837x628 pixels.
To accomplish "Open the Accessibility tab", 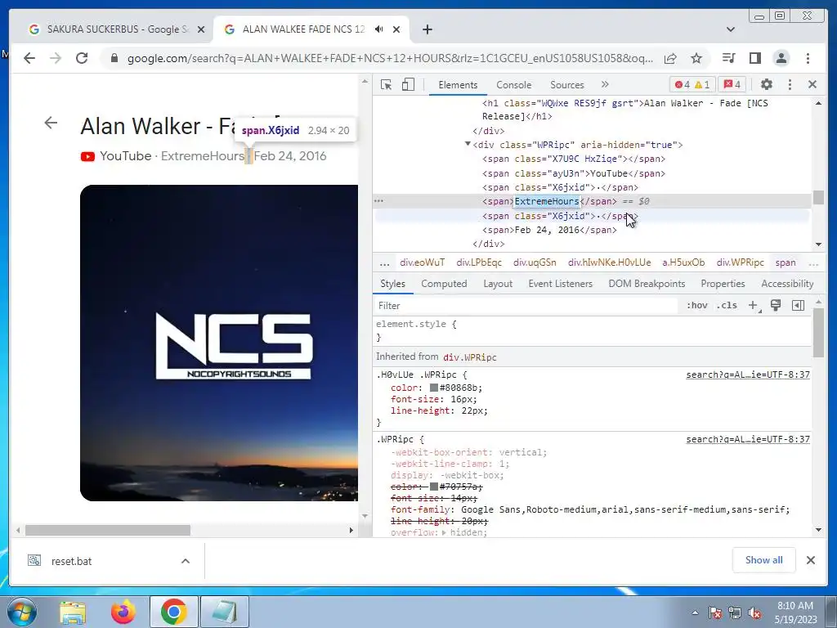I will pos(787,284).
